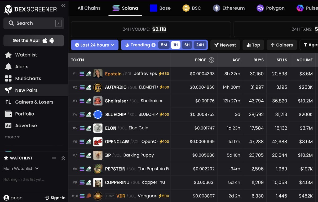318x202 pixels.
Task: Sort by VOLUME column header
Action: click(304, 60)
